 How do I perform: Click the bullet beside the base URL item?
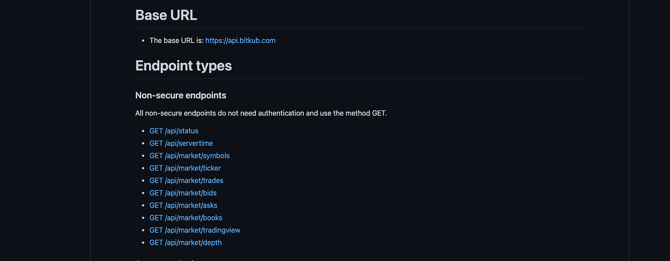143,41
